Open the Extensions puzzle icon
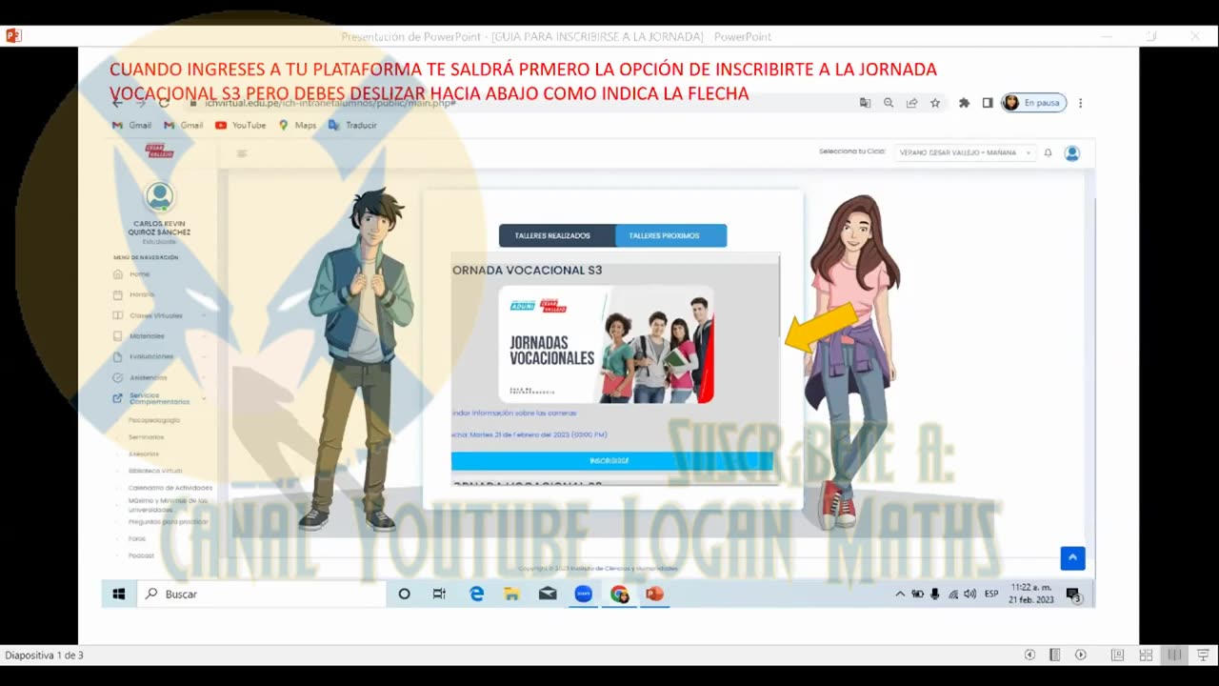The image size is (1219, 686). 964,103
